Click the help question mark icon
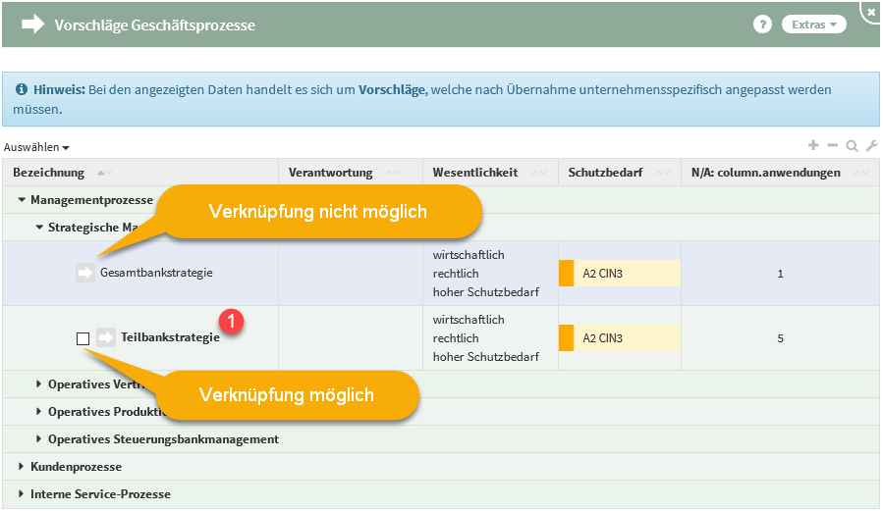Viewport: 883px width, 511px height. pyautogui.click(x=762, y=25)
